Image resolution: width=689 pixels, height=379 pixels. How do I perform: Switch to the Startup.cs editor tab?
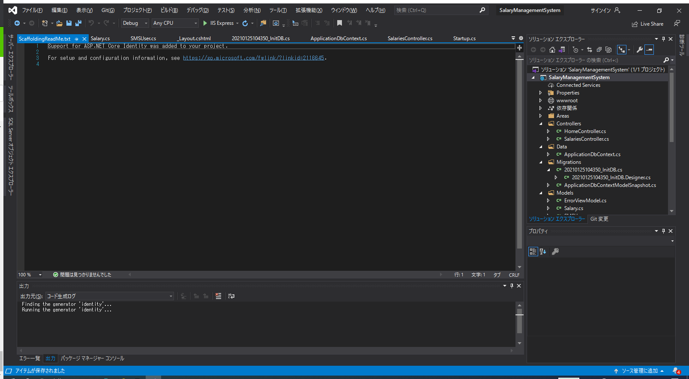click(x=464, y=38)
